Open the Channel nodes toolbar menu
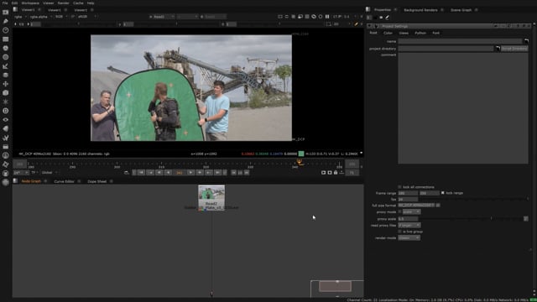 coord(6,39)
